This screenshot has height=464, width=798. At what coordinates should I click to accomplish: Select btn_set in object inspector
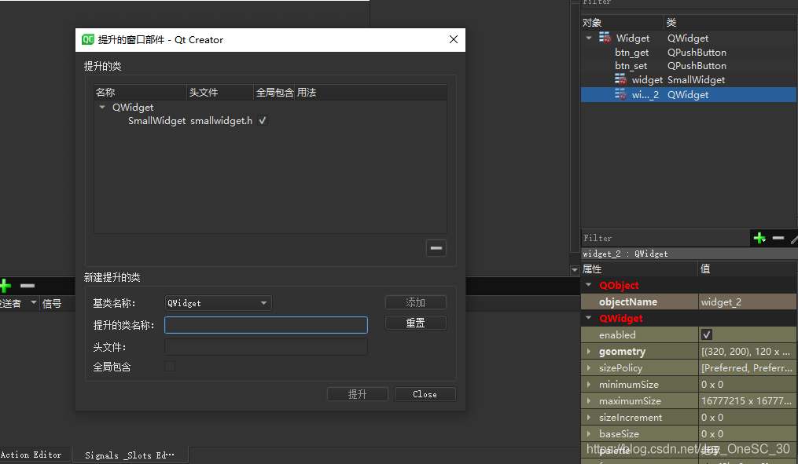(689, 66)
